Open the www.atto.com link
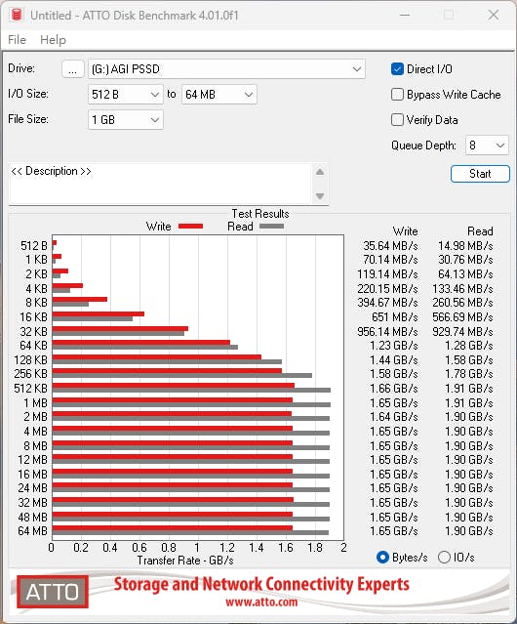 261,602
